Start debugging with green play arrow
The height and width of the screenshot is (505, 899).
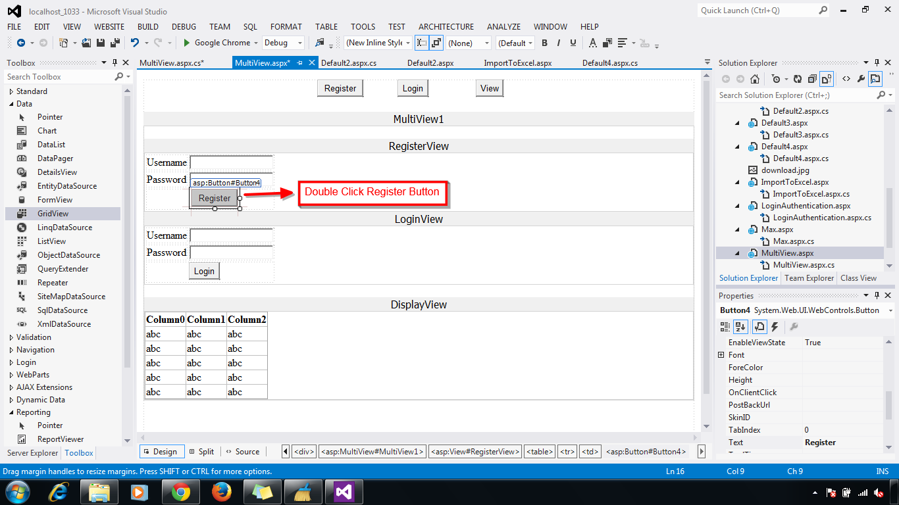(186, 43)
